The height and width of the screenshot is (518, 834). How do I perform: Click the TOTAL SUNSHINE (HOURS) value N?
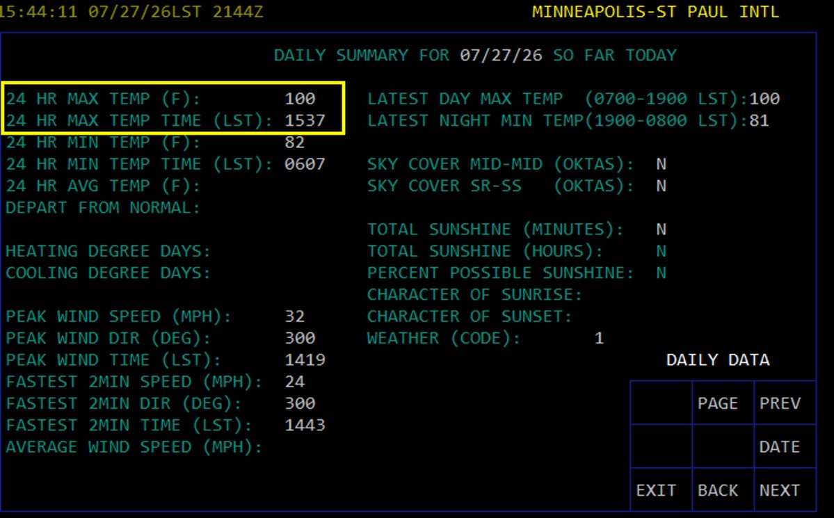[661, 251]
